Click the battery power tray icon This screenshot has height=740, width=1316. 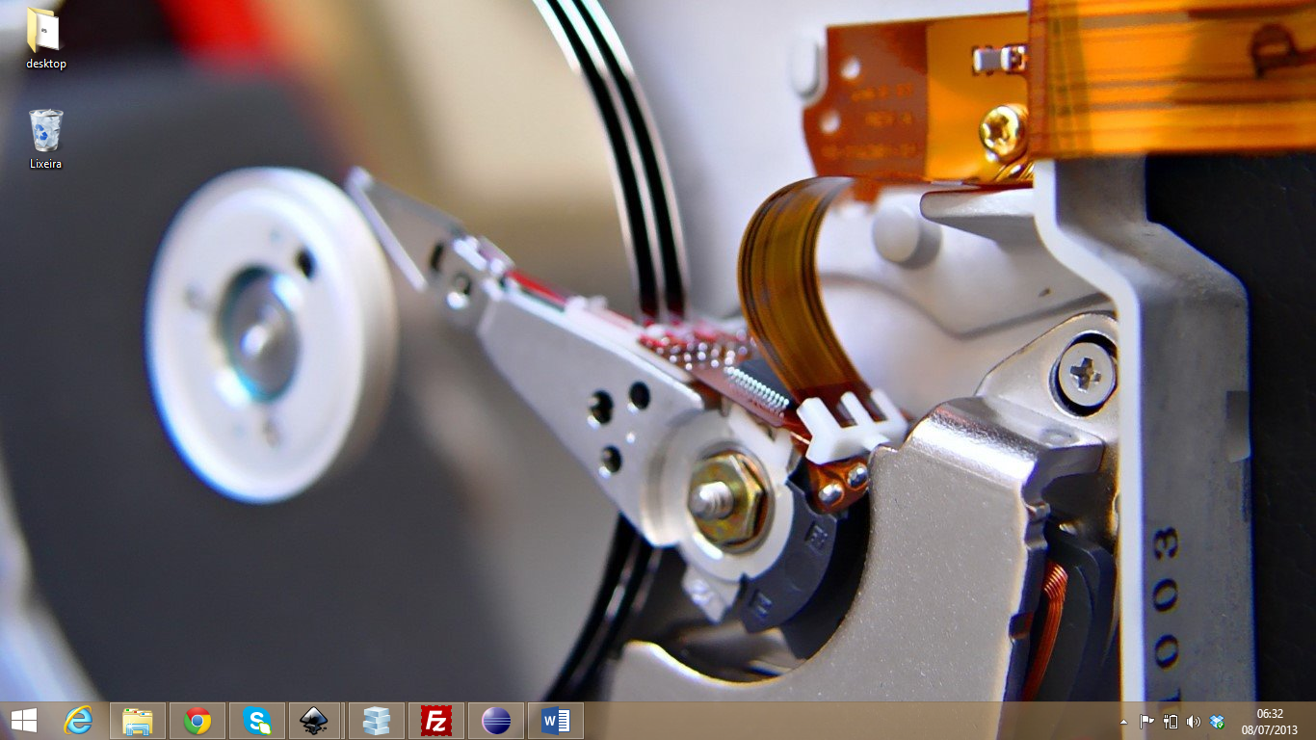tap(1171, 722)
